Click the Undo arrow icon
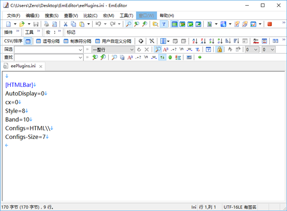Screen dimensions: 287x211 tap(98, 24)
